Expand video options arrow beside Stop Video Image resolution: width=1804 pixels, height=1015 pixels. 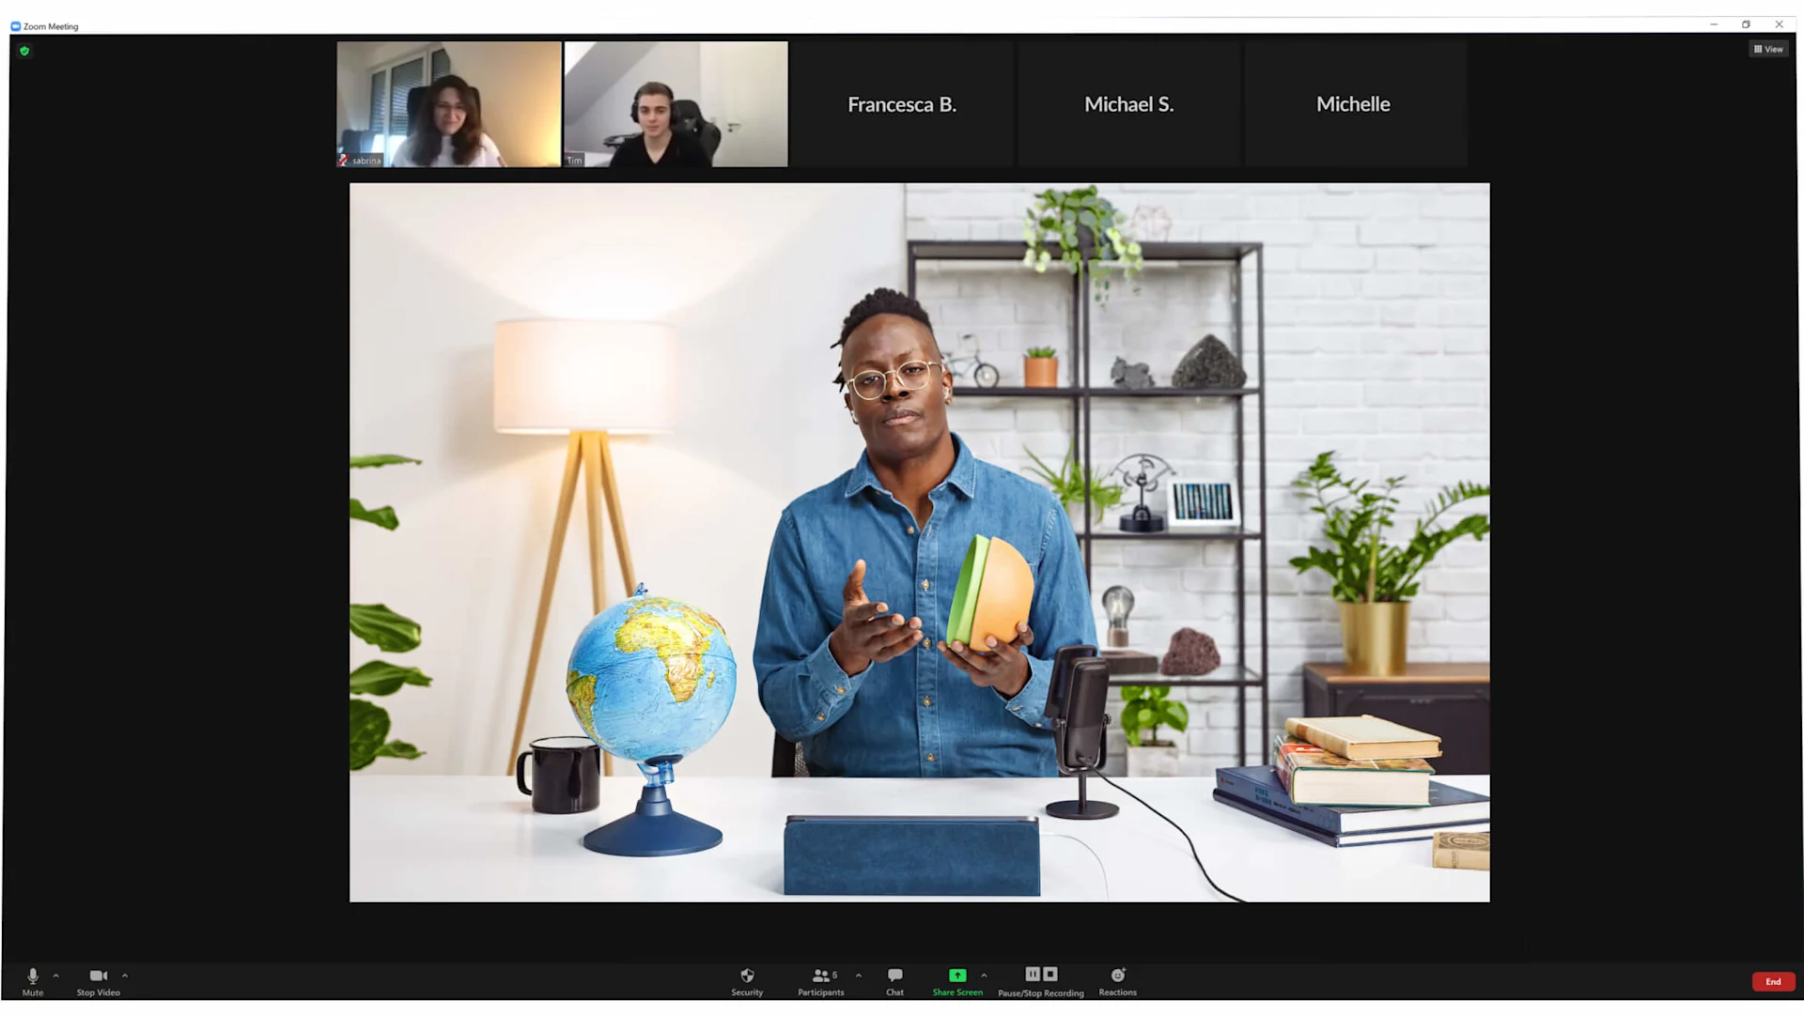tap(125, 976)
